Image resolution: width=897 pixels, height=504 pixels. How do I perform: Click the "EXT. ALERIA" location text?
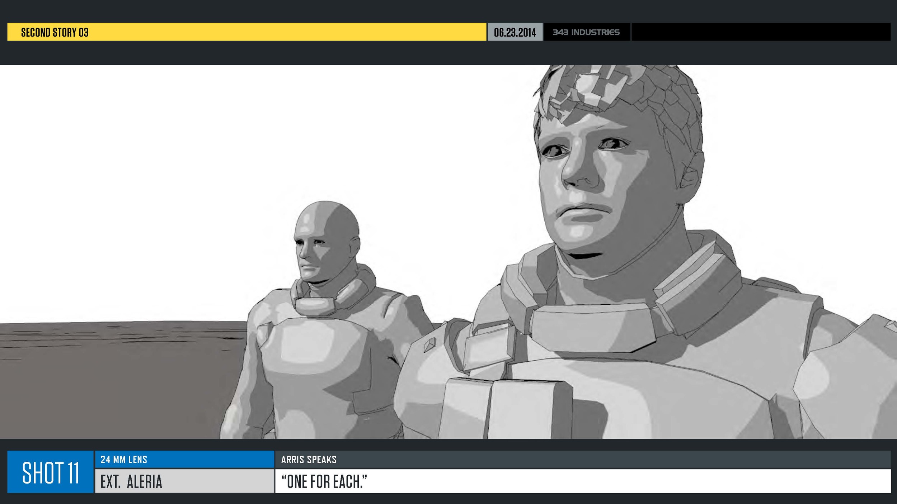(x=131, y=481)
